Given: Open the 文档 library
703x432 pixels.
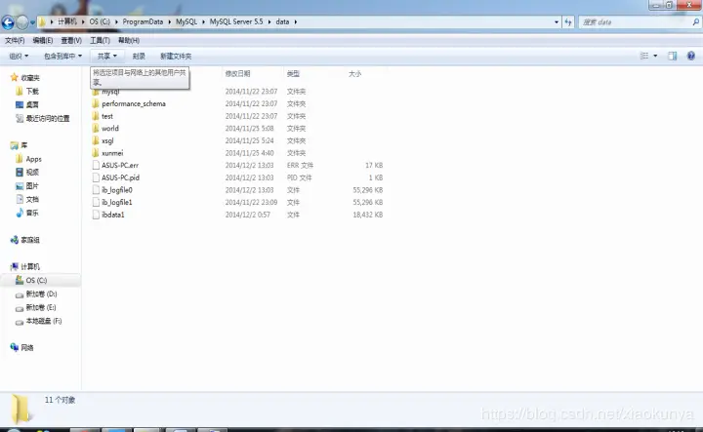Looking at the screenshot, I should coord(32,199).
